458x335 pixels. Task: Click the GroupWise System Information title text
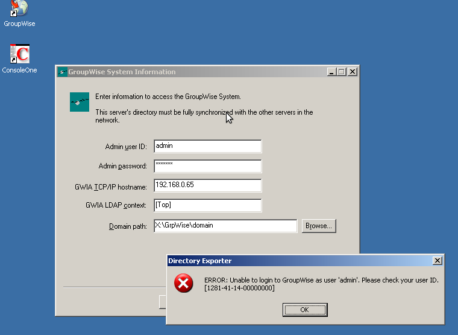coord(122,72)
